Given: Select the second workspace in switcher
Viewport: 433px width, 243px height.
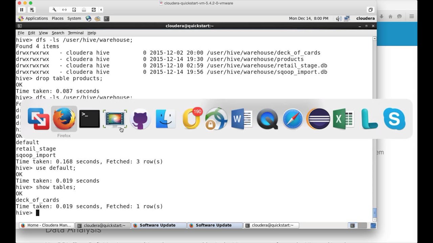Looking at the screenshot, I should (x=362, y=225).
